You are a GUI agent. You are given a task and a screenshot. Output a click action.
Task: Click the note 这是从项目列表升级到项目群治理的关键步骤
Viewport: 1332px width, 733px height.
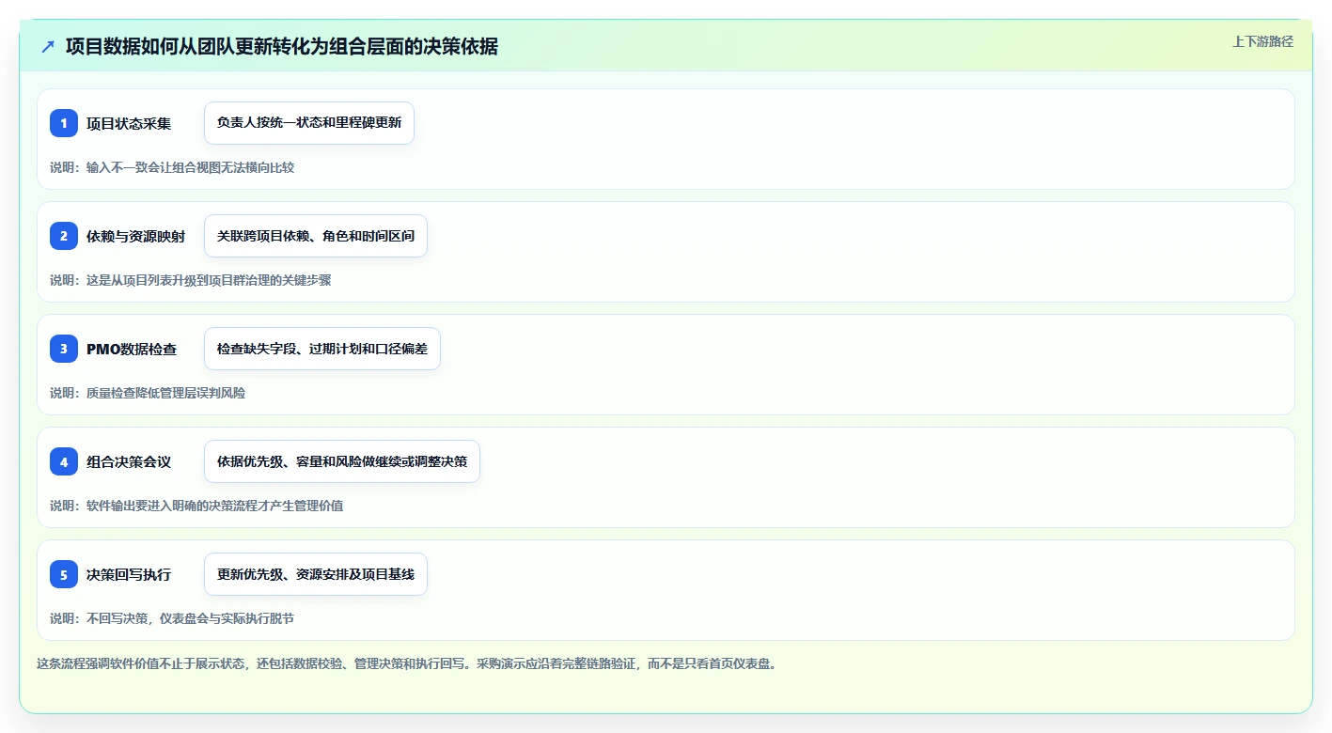coord(191,280)
